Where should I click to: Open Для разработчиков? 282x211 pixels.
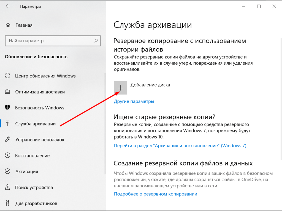coord(36,204)
